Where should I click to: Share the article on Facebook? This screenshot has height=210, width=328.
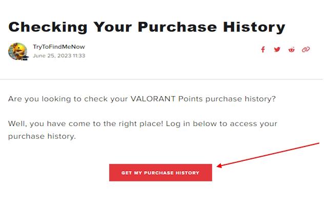coord(263,50)
